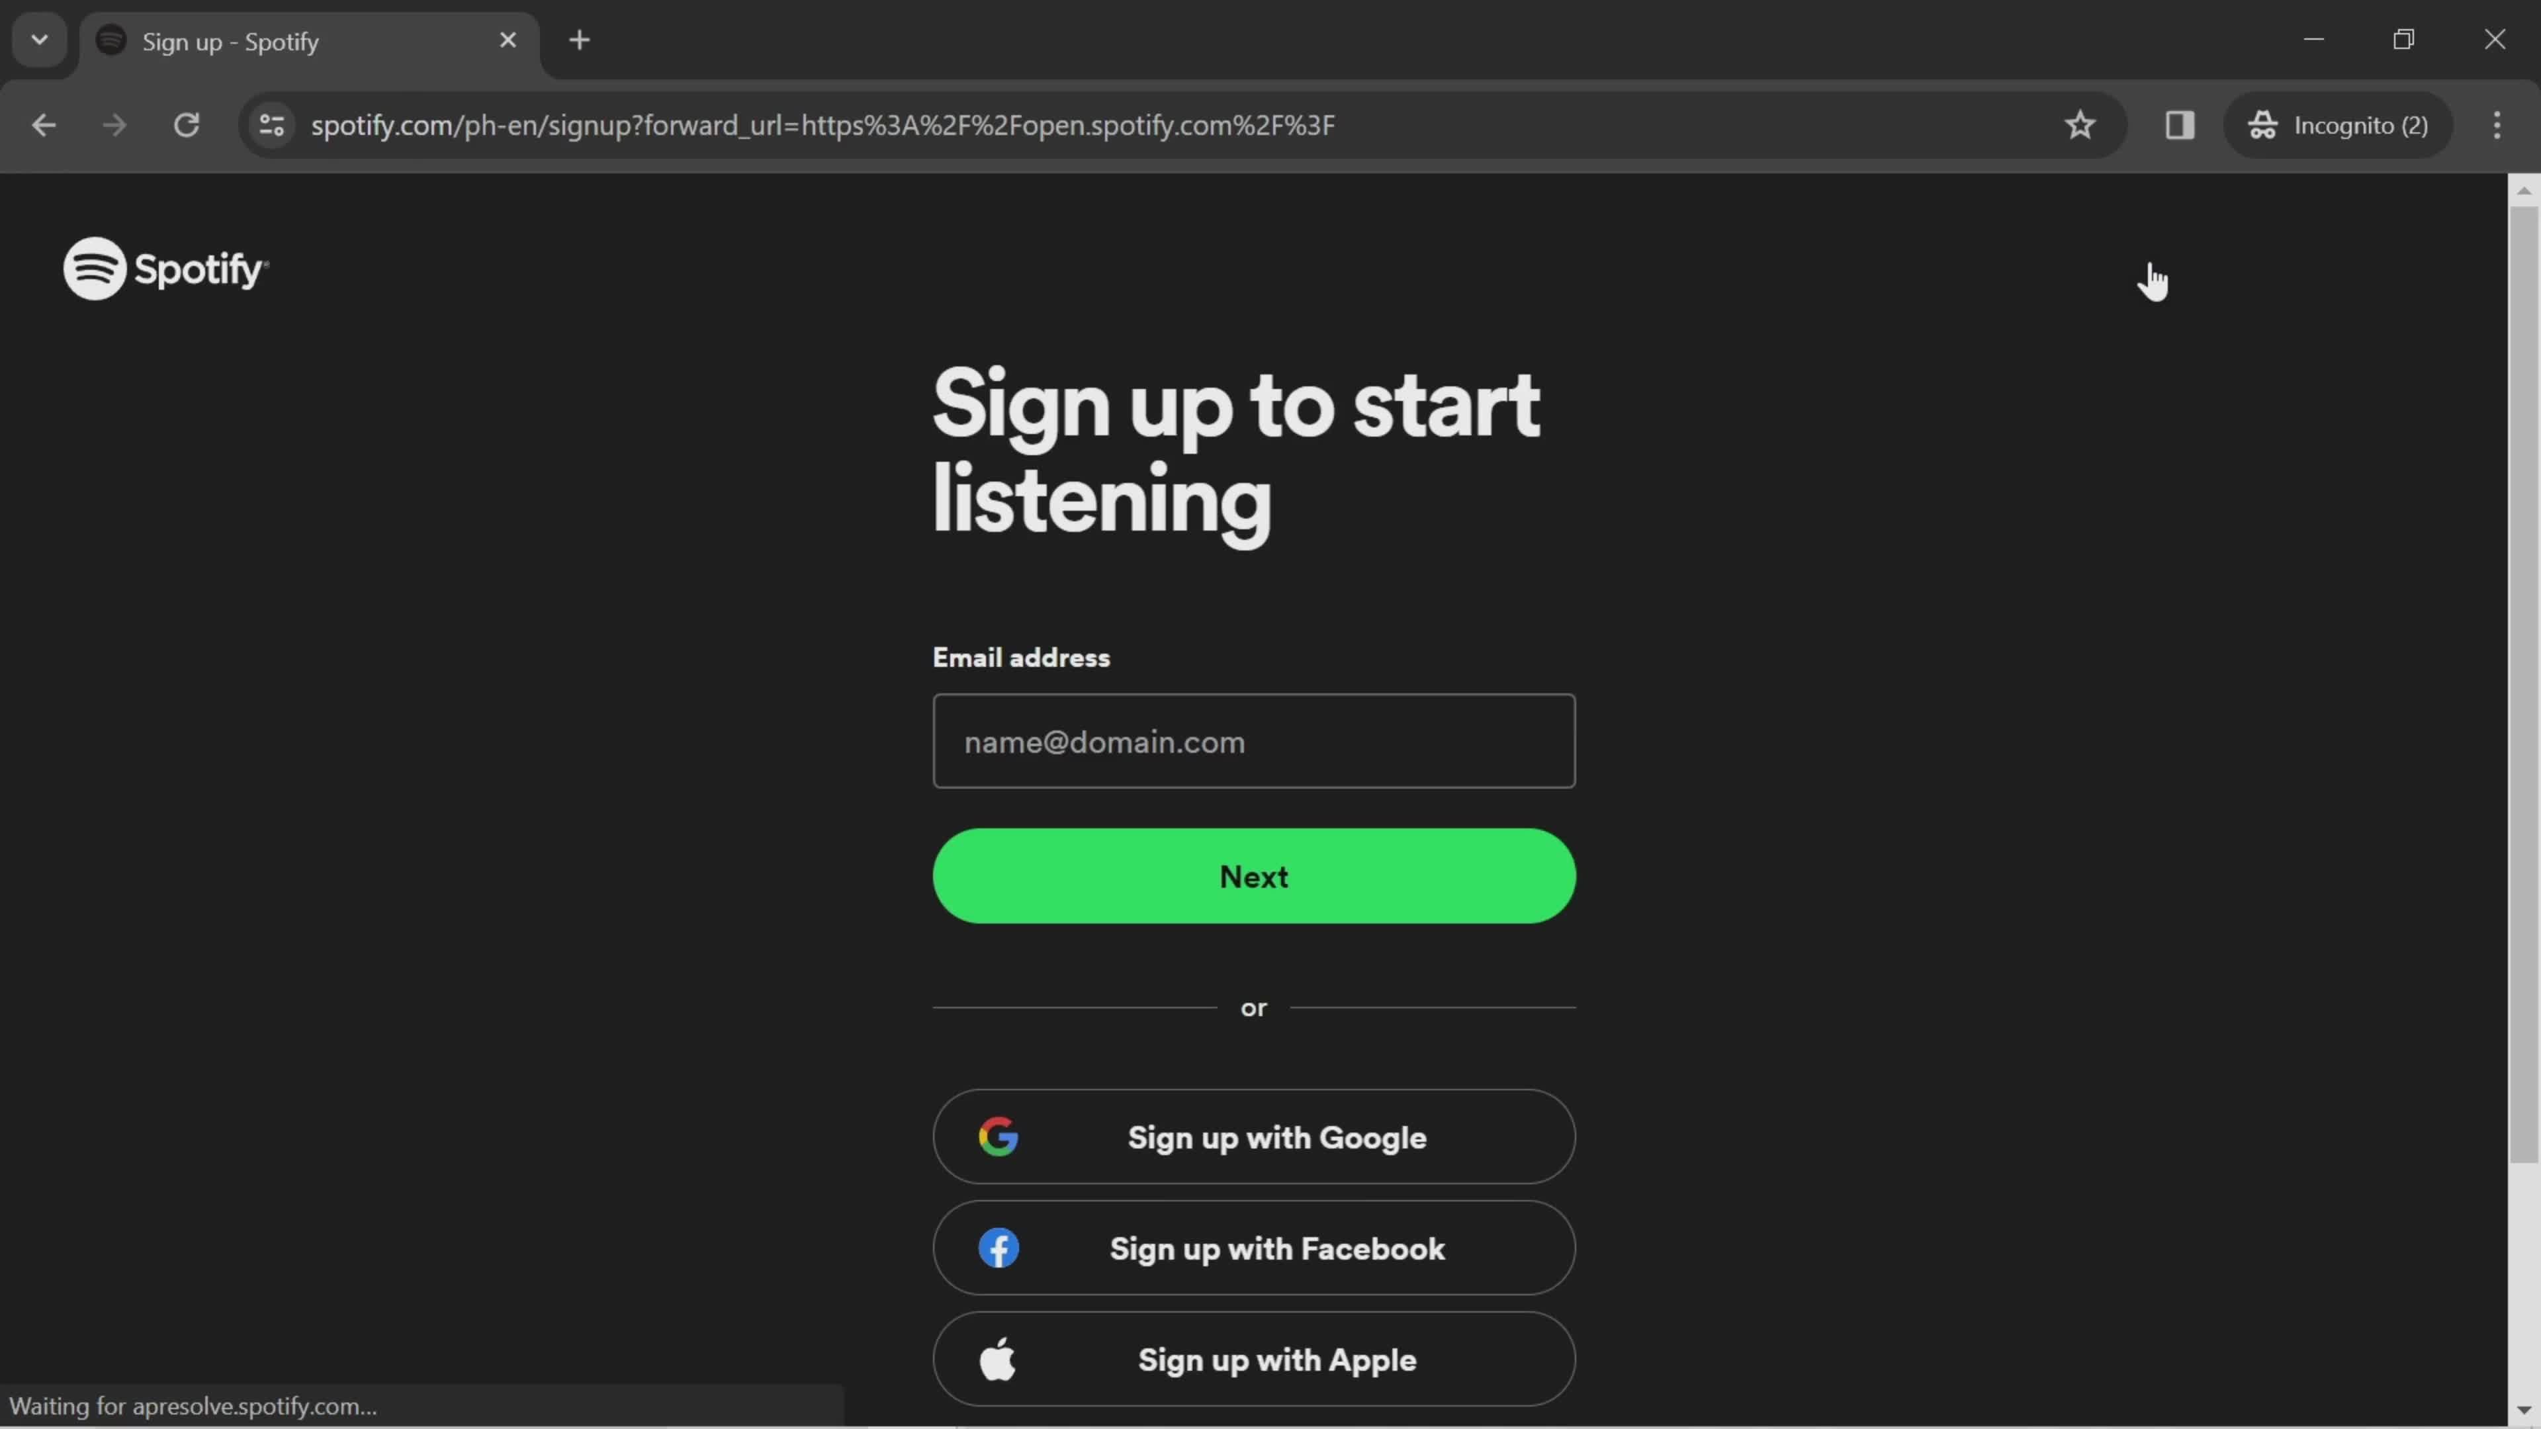Open the browser side panel icon
2541x1429 pixels.
(x=2179, y=125)
